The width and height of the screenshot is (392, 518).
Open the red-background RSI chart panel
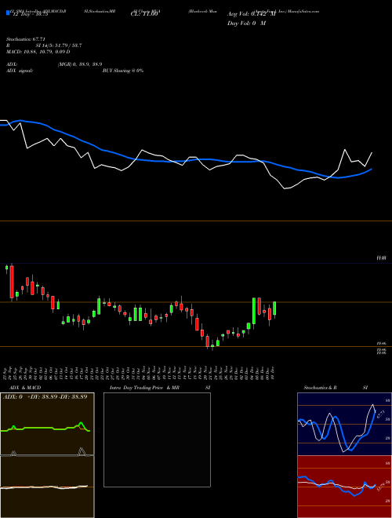click(344, 487)
